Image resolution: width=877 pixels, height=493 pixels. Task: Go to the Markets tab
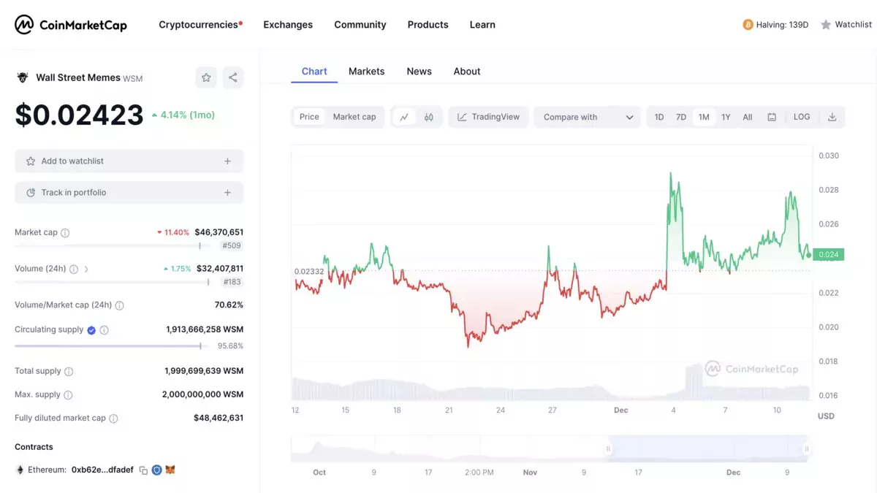tap(366, 71)
